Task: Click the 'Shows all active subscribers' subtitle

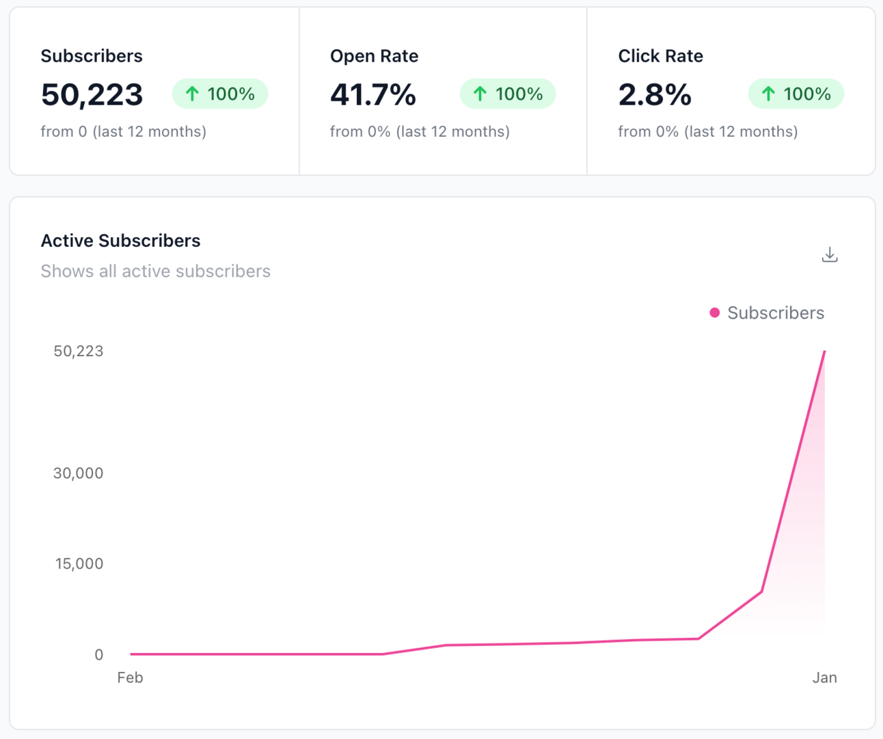Action: coord(155,271)
